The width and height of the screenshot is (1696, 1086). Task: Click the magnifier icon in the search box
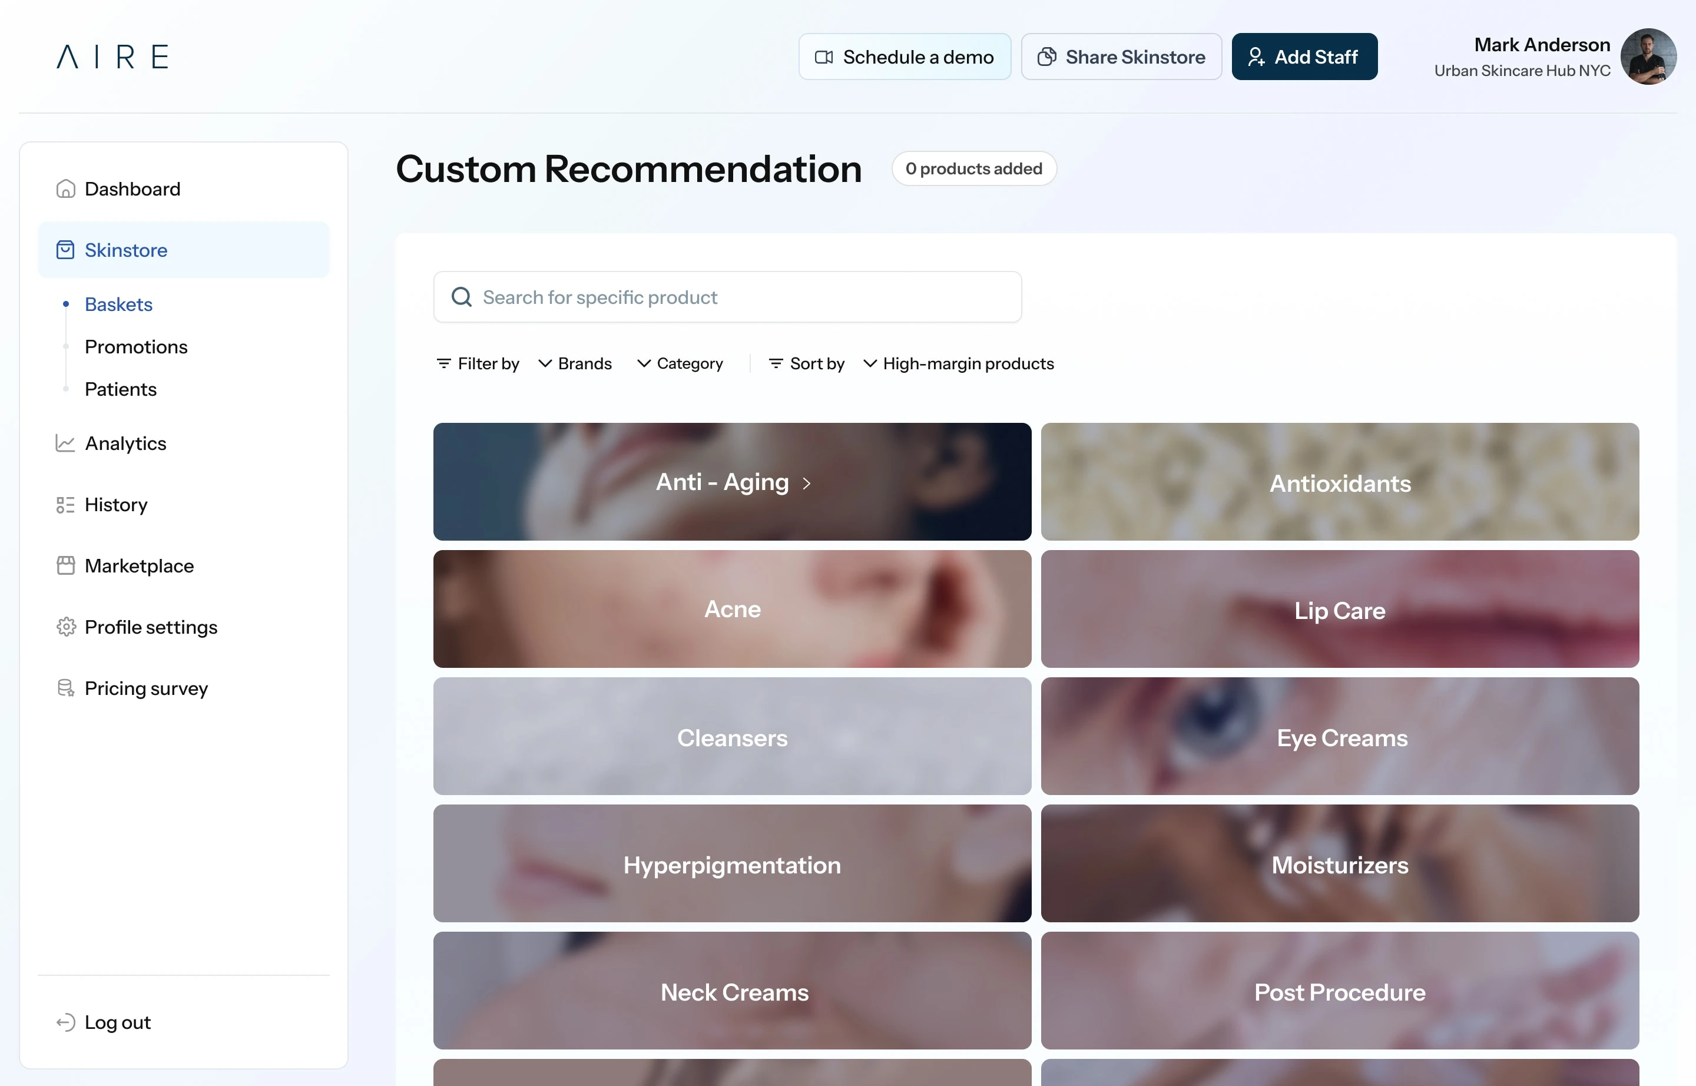click(x=461, y=297)
